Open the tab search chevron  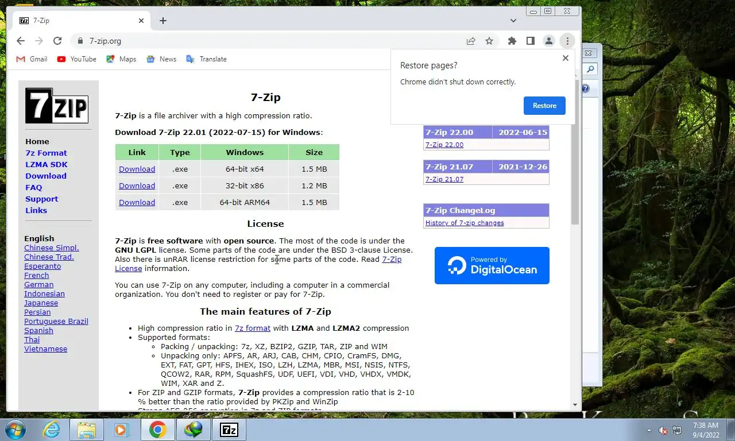[x=513, y=21]
